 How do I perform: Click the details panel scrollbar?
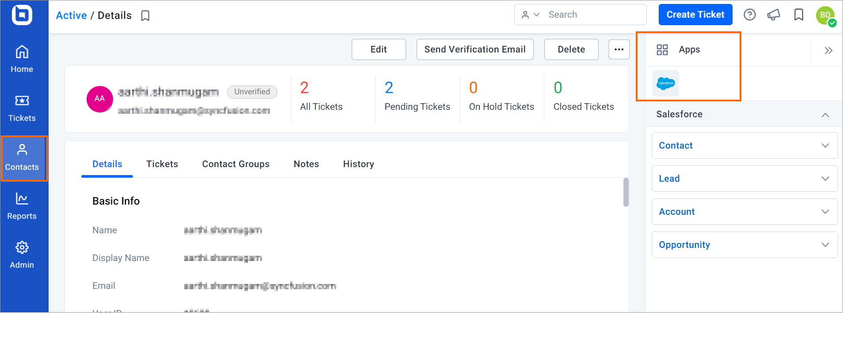click(x=626, y=192)
